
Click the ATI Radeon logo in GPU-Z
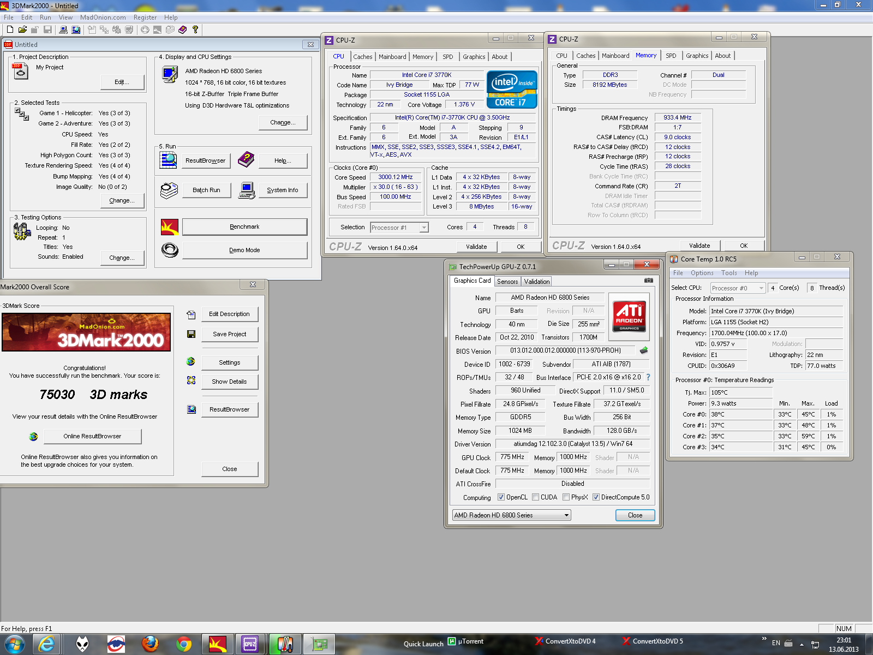(x=630, y=315)
